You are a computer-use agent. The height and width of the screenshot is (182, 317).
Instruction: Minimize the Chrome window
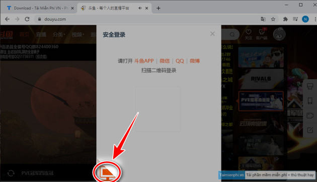[286, 5]
